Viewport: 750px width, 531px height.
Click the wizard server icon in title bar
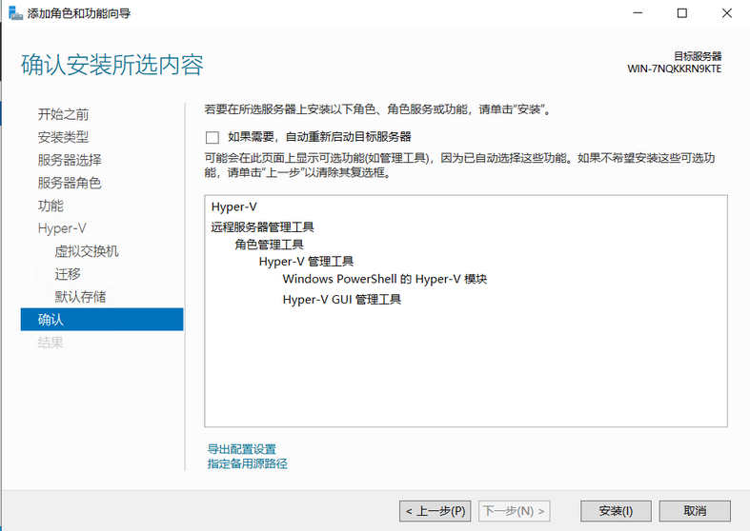pyautogui.click(x=15, y=13)
